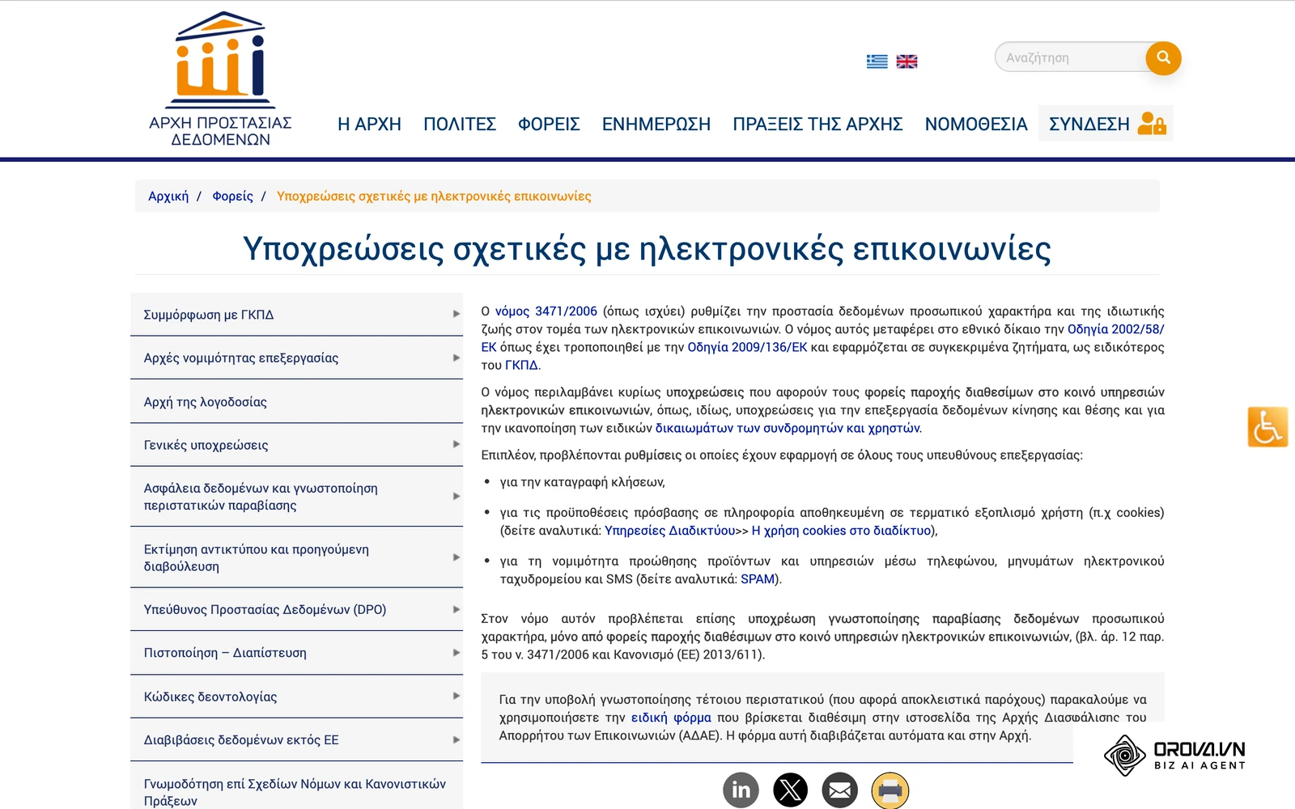
Task: Go to Φορείς breadcrumb
Action: click(232, 196)
